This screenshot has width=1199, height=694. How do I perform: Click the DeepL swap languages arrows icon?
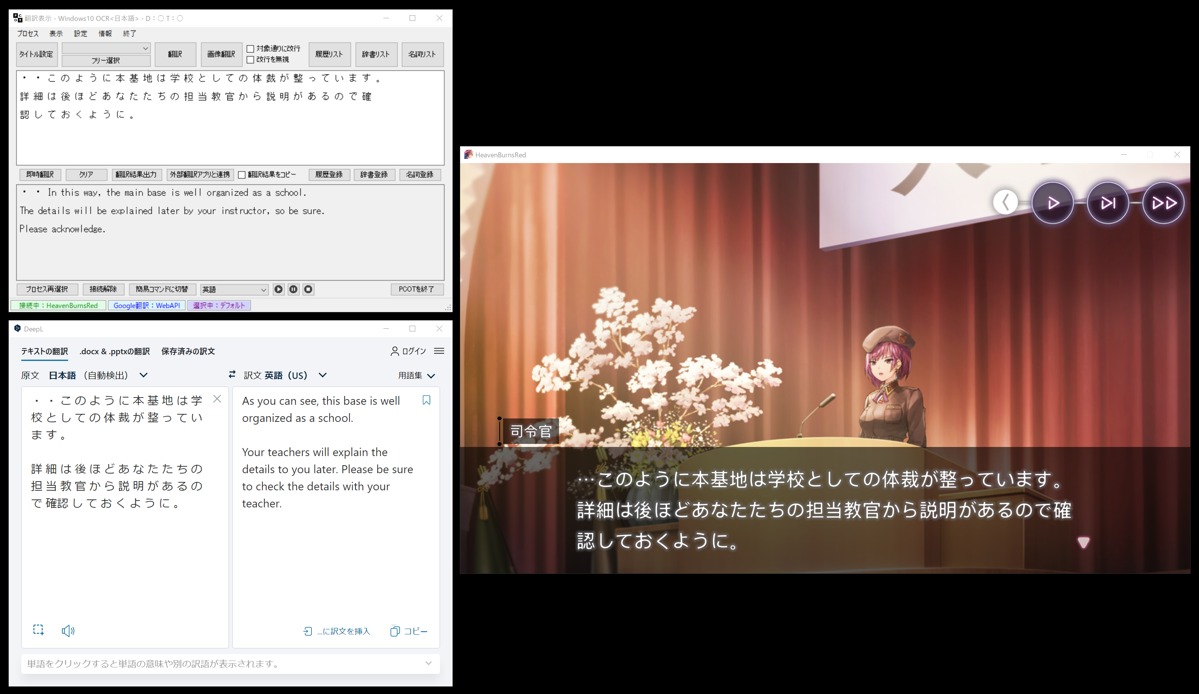(232, 375)
